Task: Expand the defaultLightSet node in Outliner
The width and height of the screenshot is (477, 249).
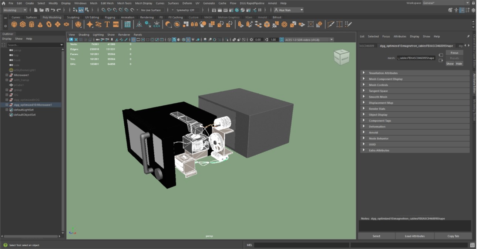Action: coord(7,110)
